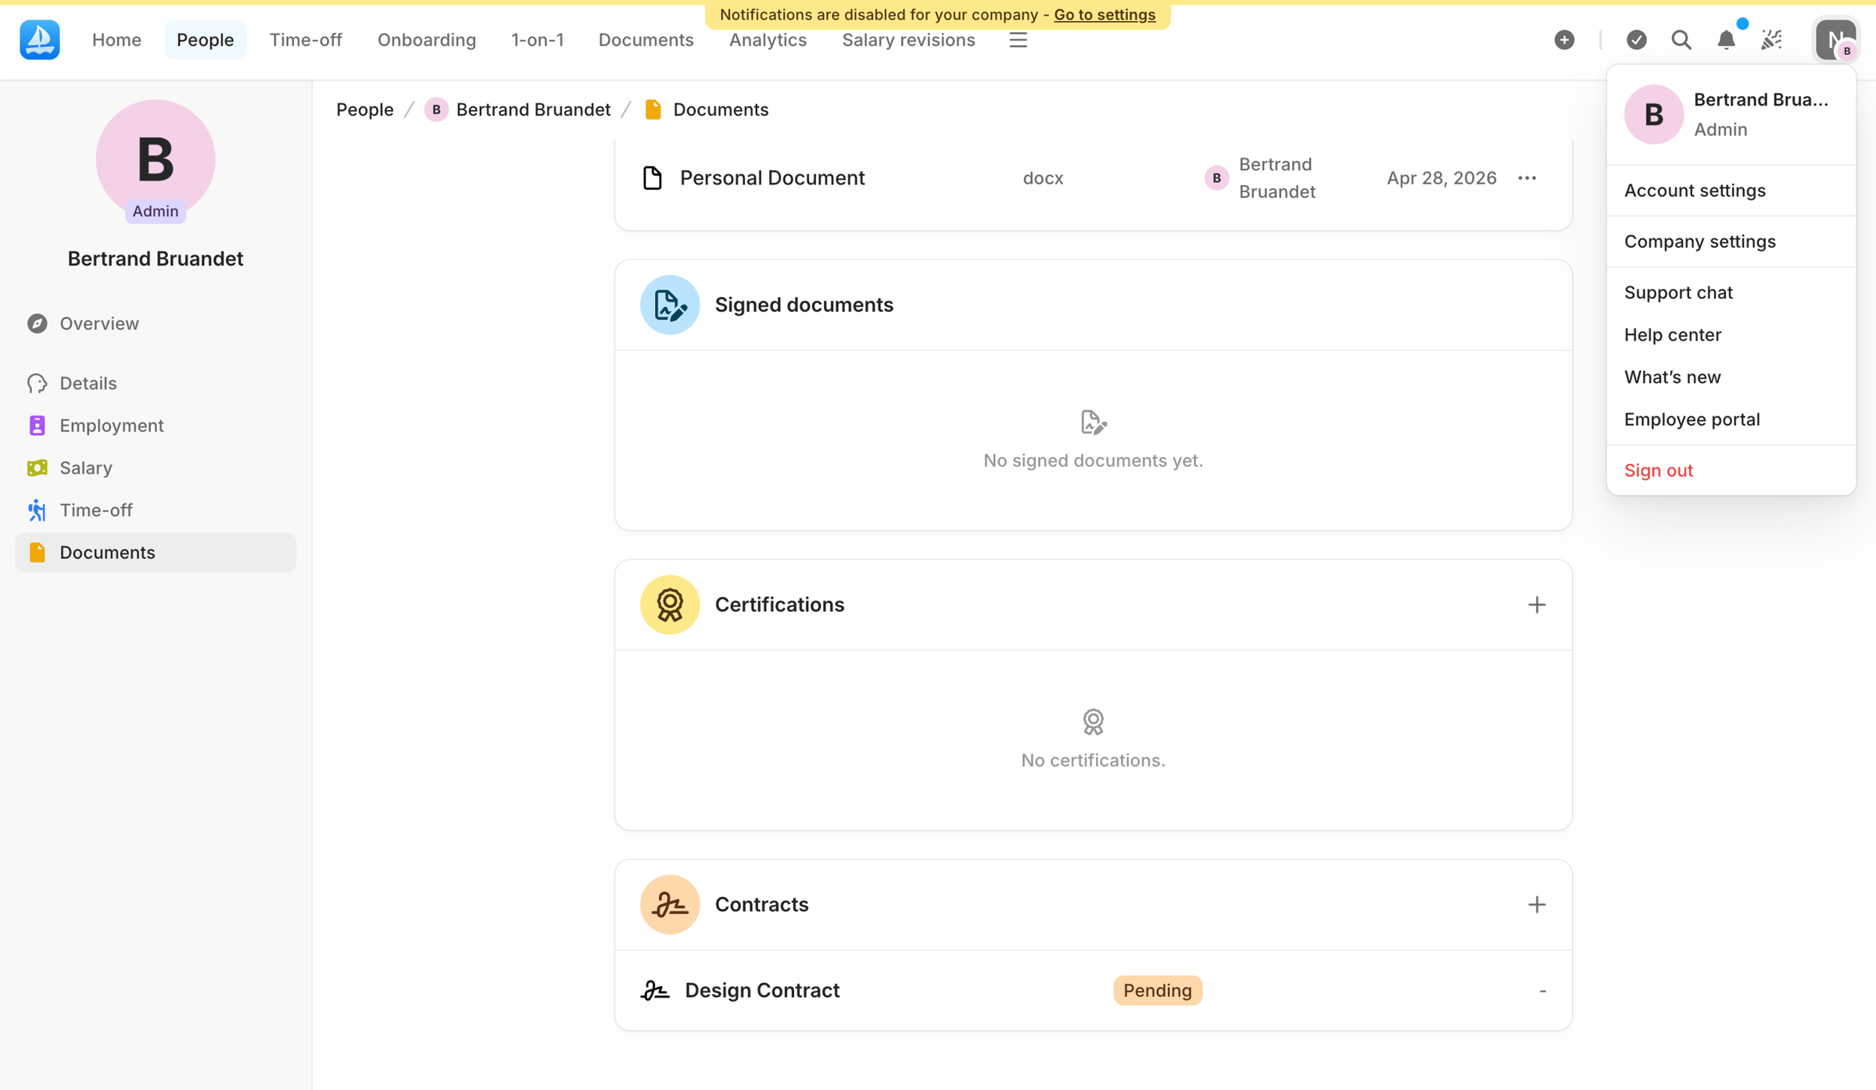Click Bertrand Bruandet in the breadcrumb
The height and width of the screenshot is (1090, 1876).
pos(517,110)
